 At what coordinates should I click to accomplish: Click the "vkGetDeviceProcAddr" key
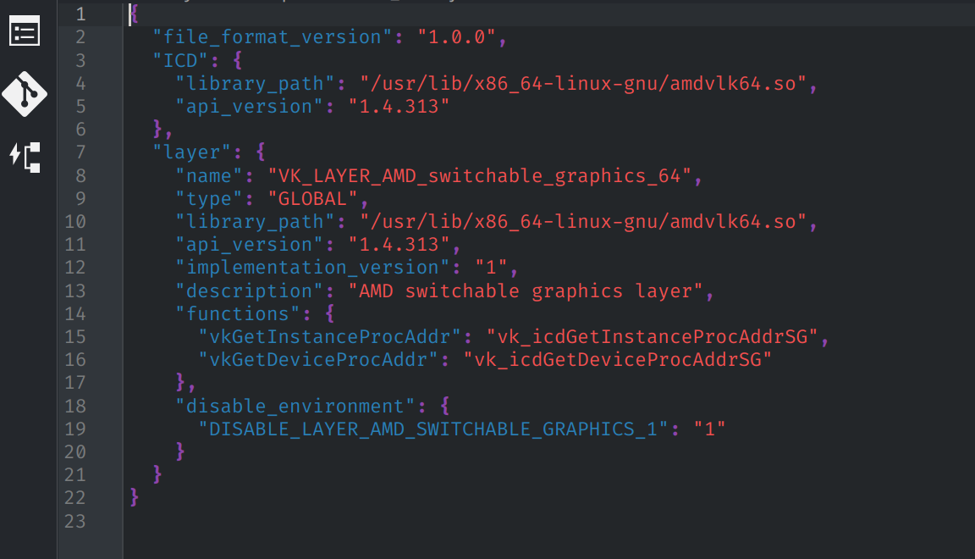coord(318,360)
